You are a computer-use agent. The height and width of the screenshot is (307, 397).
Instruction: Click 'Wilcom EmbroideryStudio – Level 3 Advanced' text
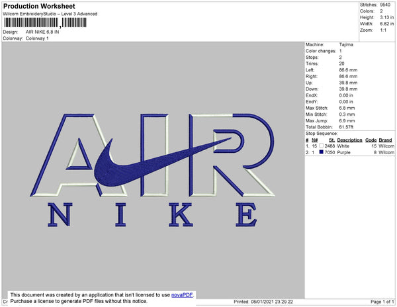click(50, 14)
